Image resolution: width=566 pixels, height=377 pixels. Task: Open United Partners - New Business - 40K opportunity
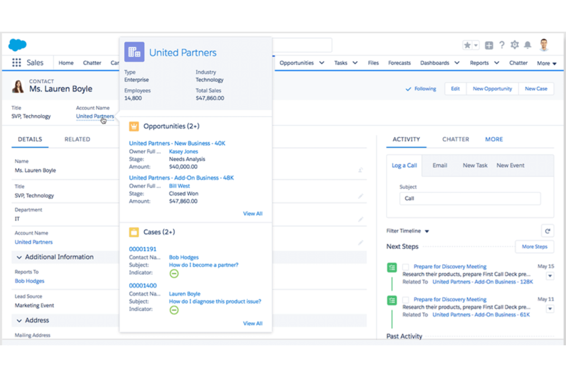click(177, 143)
